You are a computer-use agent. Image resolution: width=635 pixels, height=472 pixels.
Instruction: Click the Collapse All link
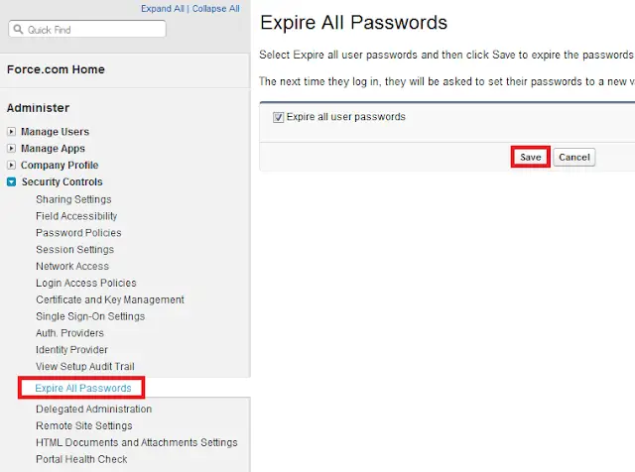pyautogui.click(x=215, y=9)
